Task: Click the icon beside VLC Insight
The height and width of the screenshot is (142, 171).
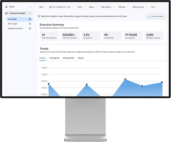Action: [x=30, y=19]
